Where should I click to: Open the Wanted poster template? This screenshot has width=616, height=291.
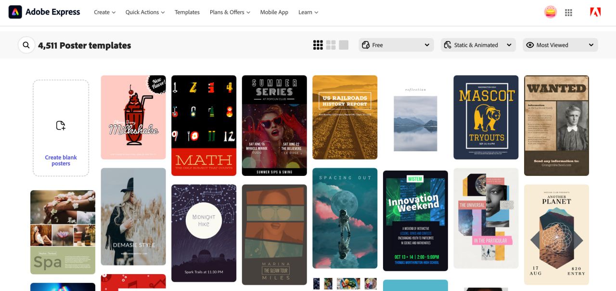point(556,125)
